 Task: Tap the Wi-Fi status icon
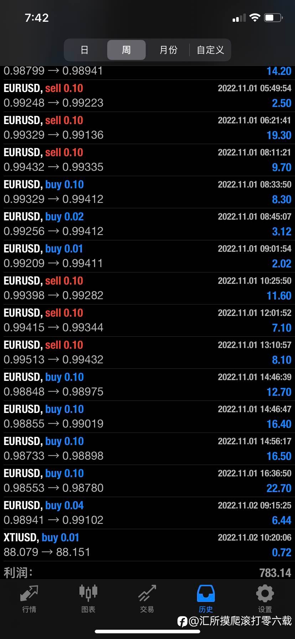(255, 17)
